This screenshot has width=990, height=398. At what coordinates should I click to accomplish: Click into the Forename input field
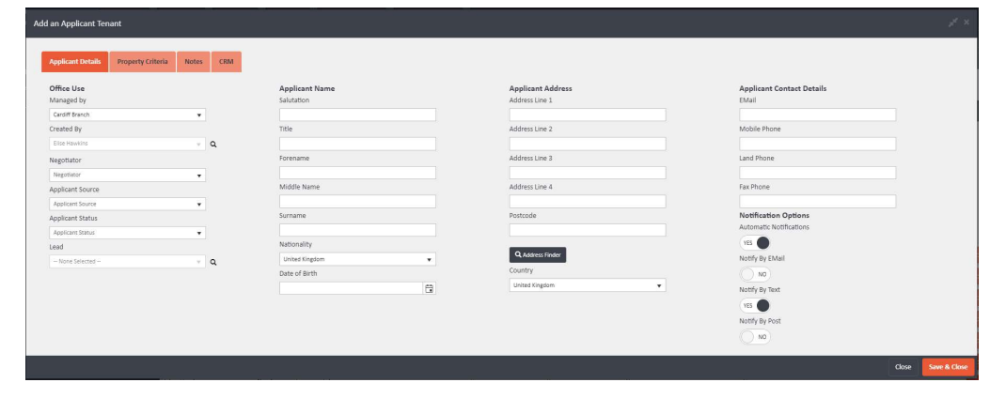point(357,173)
